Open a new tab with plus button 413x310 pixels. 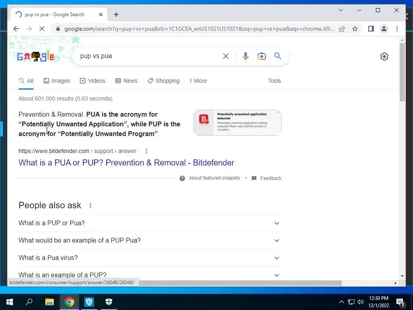pyautogui.click(x=116, y=15)
